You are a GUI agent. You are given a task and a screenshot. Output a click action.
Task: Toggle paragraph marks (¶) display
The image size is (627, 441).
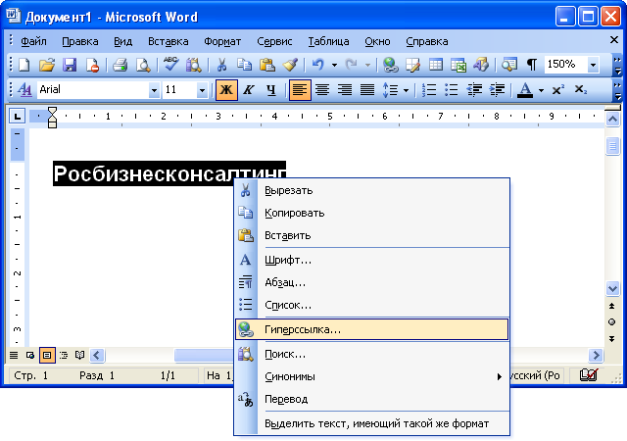(x=532, y=65)
